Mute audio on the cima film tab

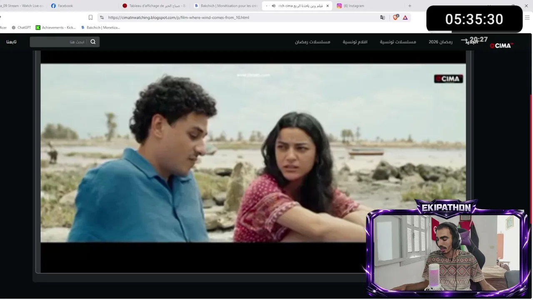[274, 6]
